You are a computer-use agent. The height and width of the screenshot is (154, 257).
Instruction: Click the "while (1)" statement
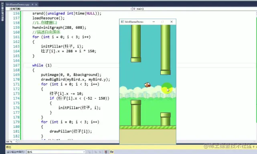tap(42, 65)
